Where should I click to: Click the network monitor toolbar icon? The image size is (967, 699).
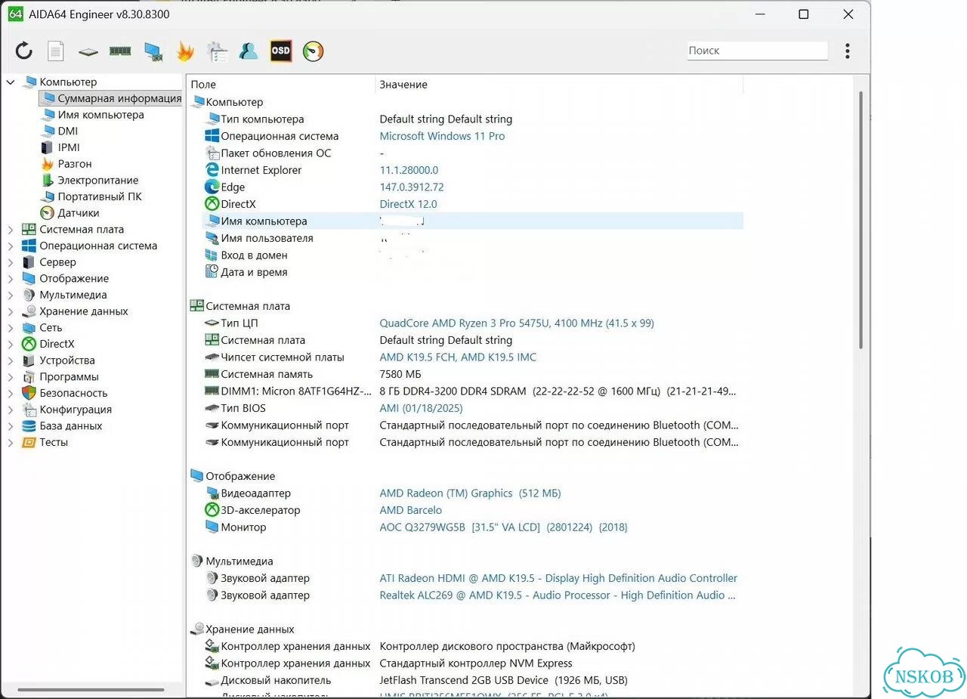click(153, 51)
